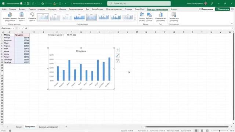Switch to Рецензирование tab
This screenshot has height=132, width=235.
[x=76, y=9]
